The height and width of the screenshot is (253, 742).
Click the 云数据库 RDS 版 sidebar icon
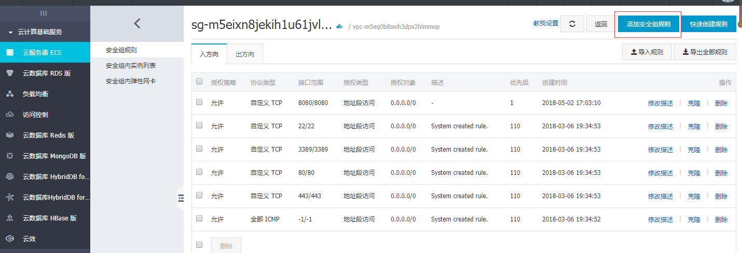9,73
